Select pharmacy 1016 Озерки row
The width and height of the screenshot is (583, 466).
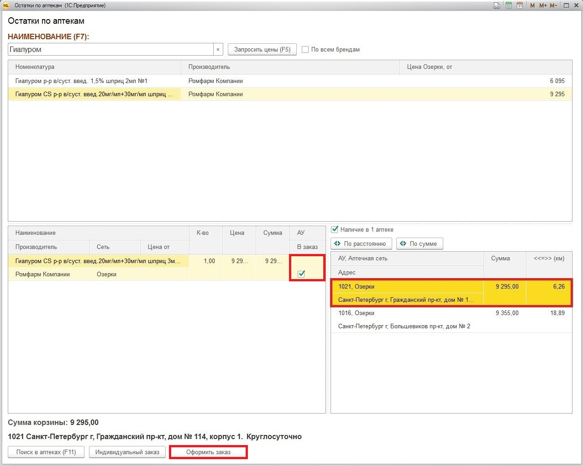point(451,319)
